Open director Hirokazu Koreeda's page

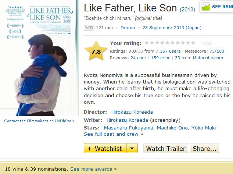click(x=132, y=112)
